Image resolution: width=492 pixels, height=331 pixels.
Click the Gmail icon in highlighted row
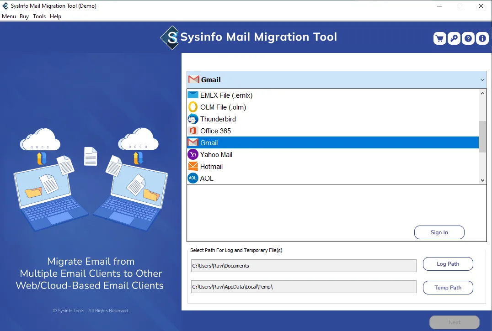coord(193,142)
